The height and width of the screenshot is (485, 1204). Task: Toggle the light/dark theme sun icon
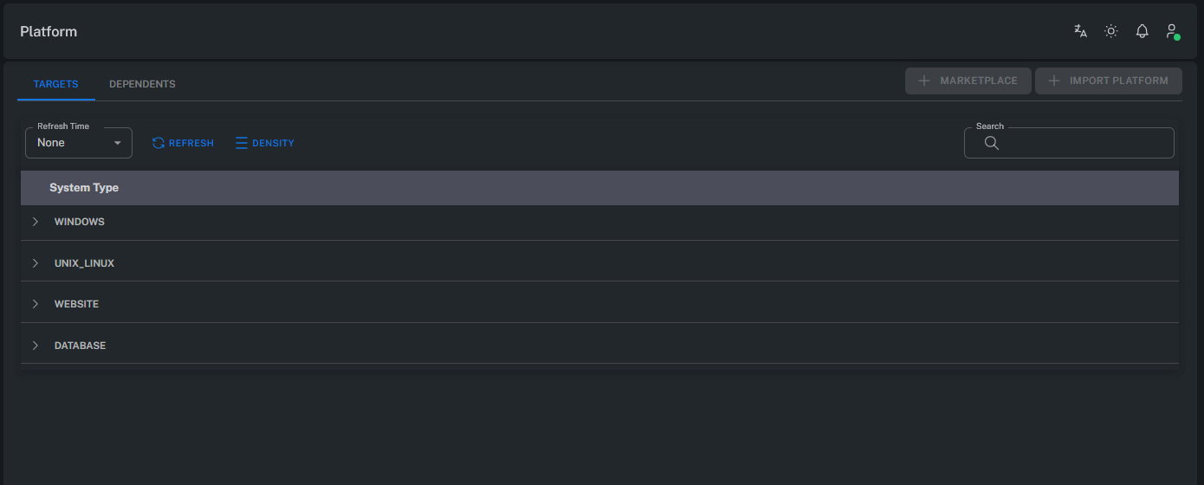1111,31
